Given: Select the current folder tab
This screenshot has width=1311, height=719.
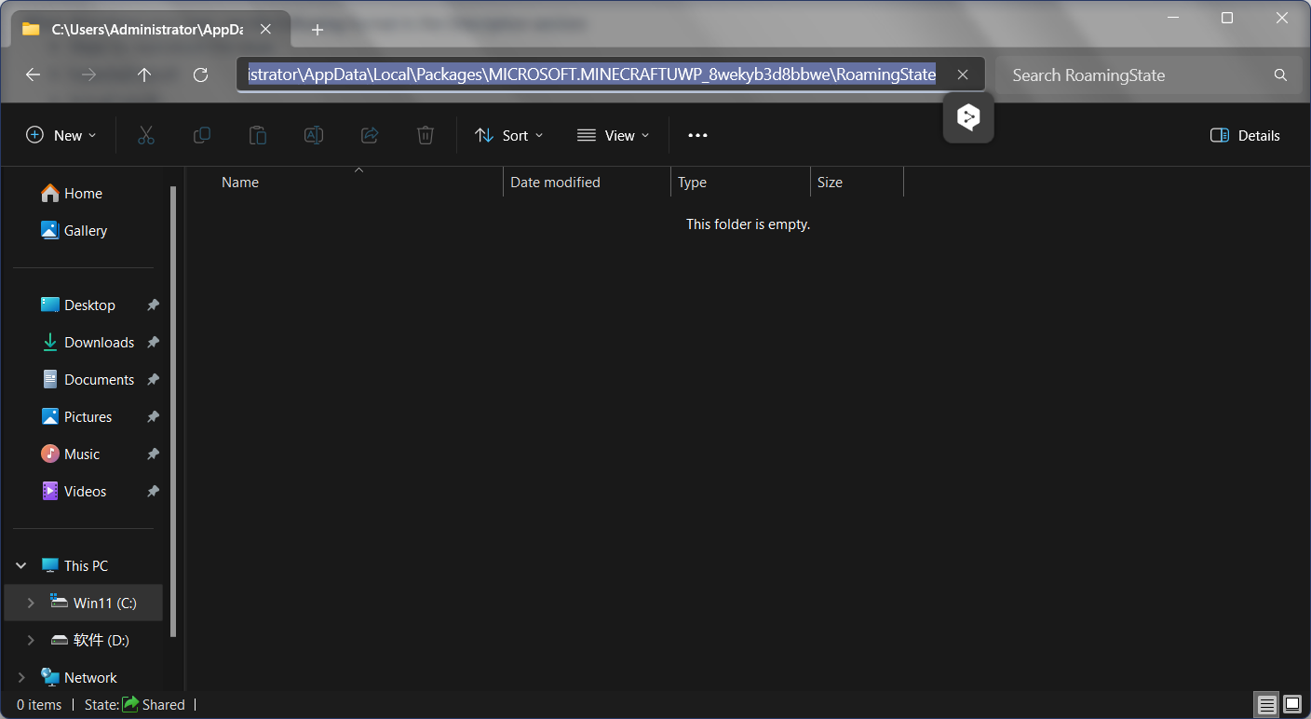Looking at the screenshot, I should click(151, 30).
